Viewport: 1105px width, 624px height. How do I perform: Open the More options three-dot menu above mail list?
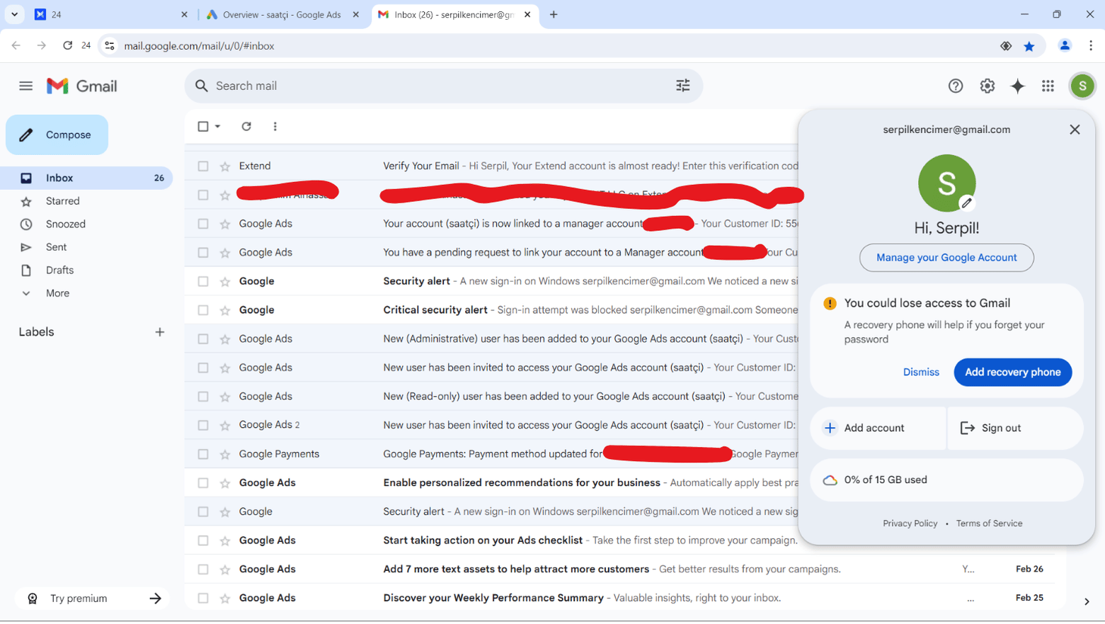[x=275, y=126]
